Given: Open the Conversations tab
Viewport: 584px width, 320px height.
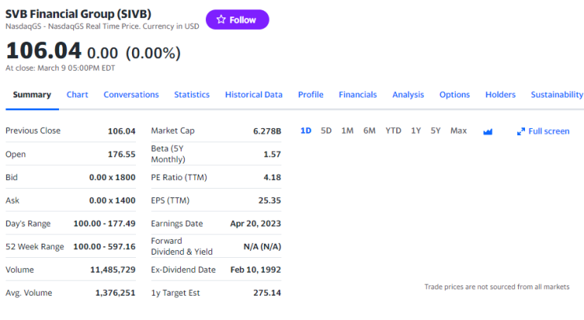Looking at the screenshot, I should (131, 94).
